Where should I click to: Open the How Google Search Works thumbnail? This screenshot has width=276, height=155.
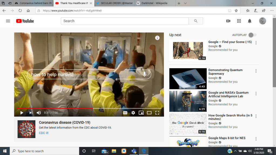click(188, 124)
